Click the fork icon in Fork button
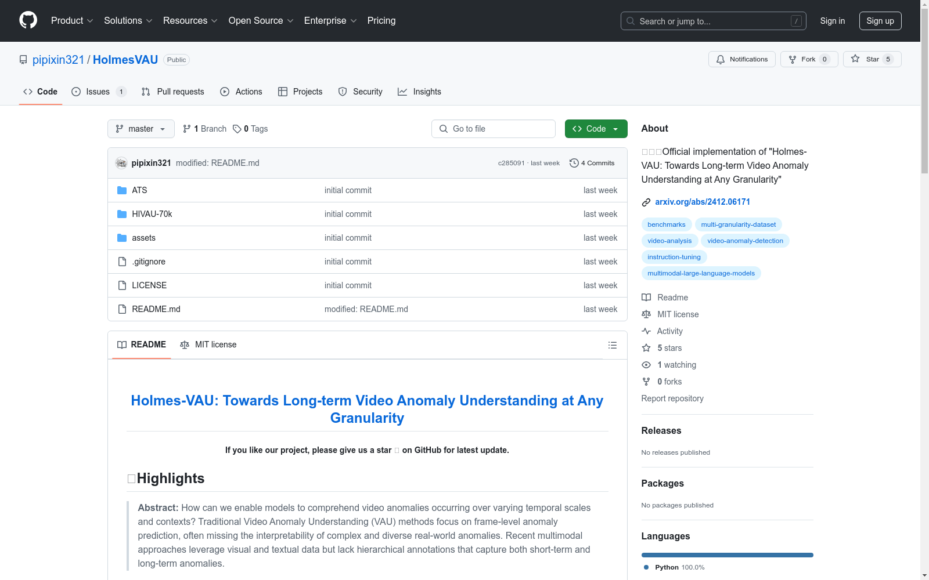 [793, 59]
